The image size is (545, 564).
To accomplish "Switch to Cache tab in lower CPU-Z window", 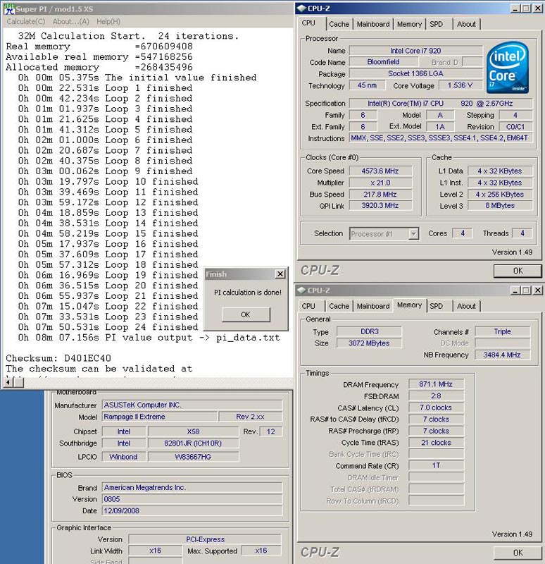I will coord(339,306).
